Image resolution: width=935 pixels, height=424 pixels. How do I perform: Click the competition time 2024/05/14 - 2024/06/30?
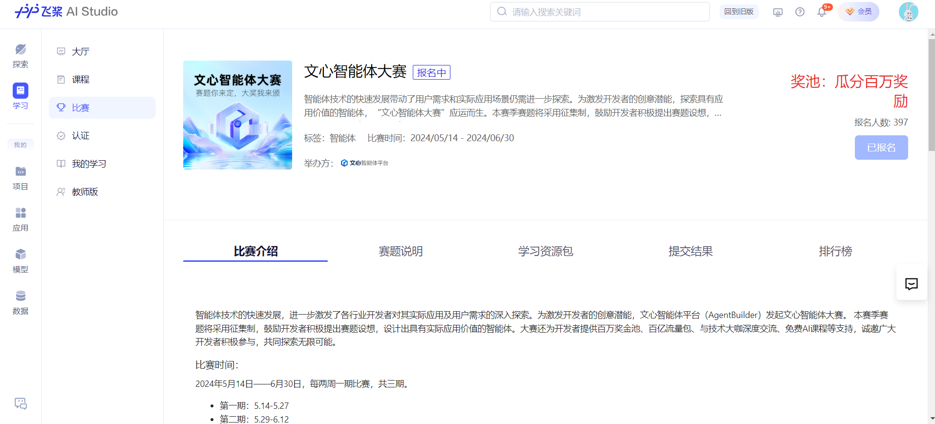pos(441,138)
